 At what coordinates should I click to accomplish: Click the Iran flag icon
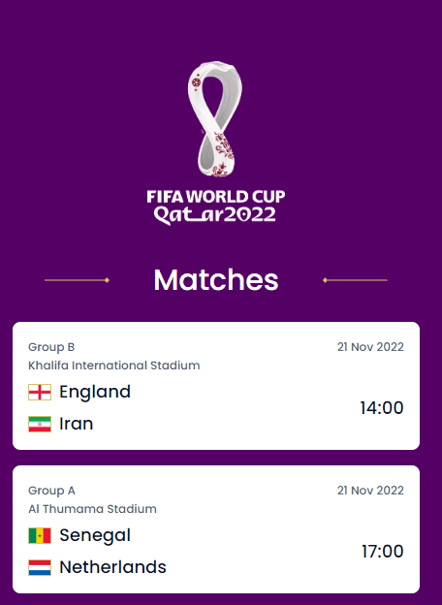coord(40,424)
